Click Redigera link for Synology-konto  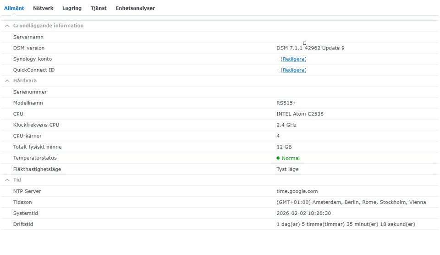(x=293, y=59)
